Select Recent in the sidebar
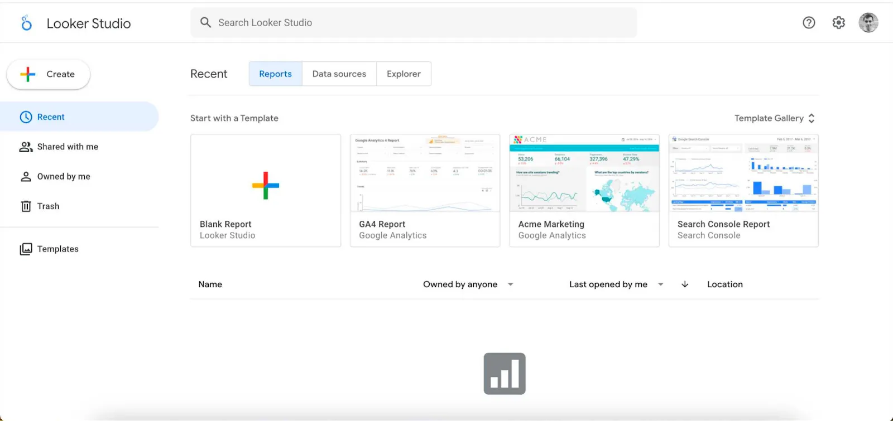This screenshot has width=893, height=421. pos(79,117)
